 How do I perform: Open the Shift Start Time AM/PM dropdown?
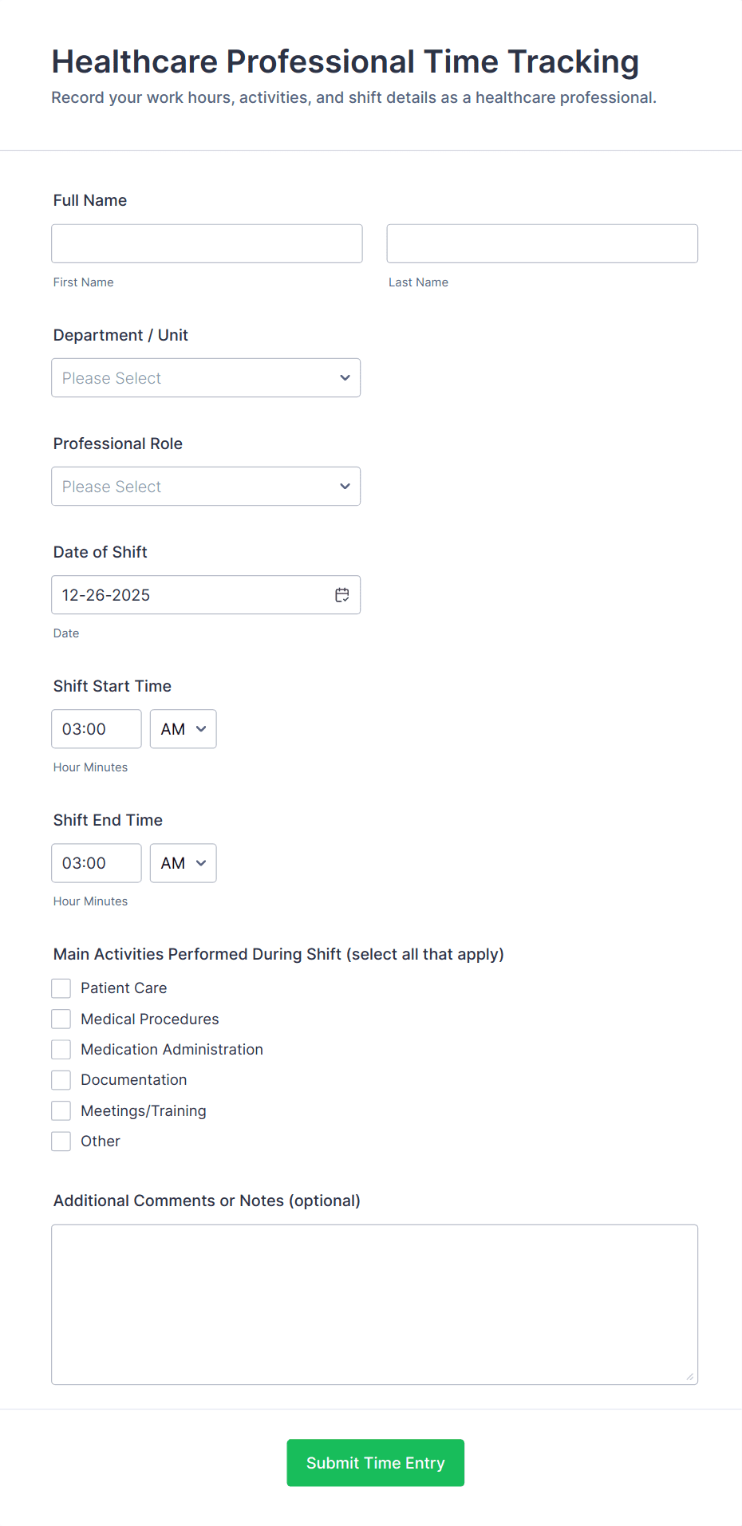183,728
